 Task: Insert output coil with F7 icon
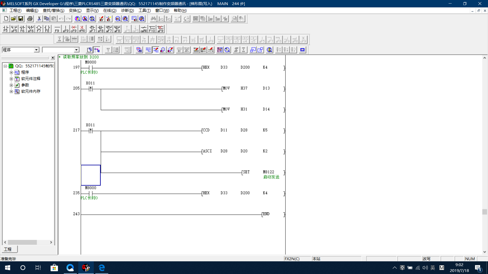pyautogui.click(x=39, y=29)
